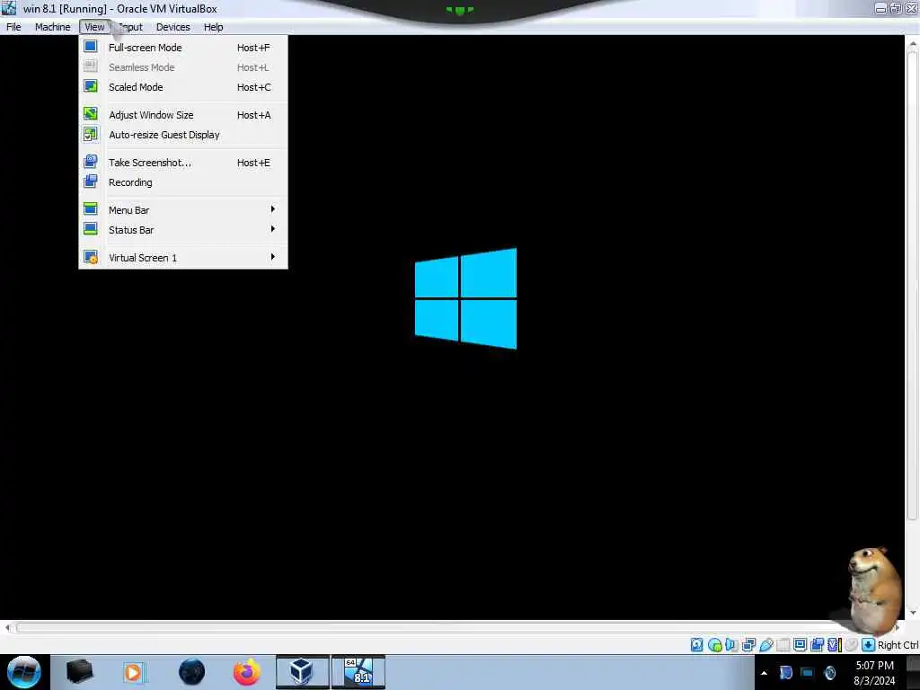
Task: Click Action Center flag tray icon
Action: coord(785,673)
